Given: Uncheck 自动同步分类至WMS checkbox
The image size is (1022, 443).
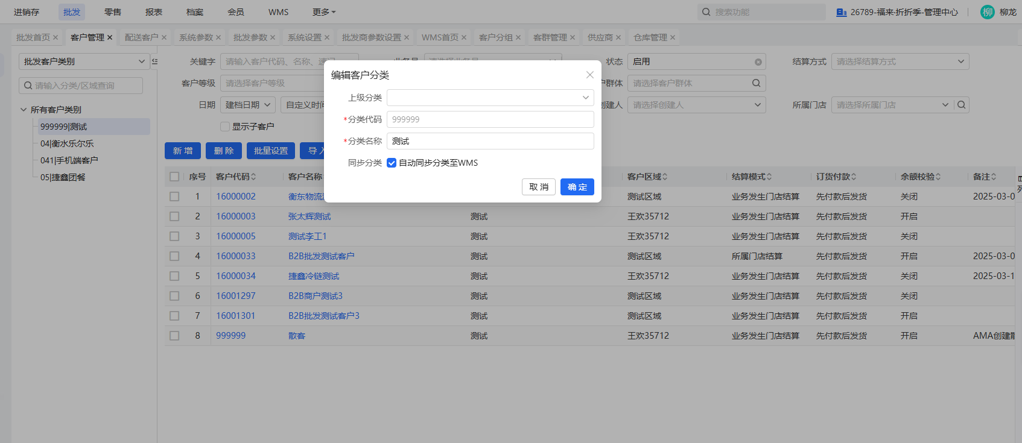Looking at the screenshot, I should (x=392, y=163).
